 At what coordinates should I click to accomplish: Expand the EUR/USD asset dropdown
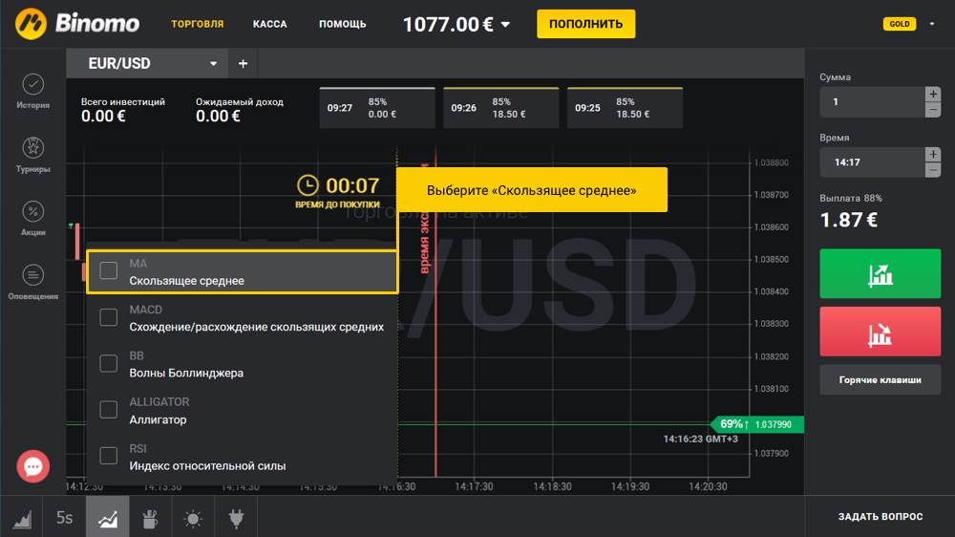[x=213, y=63]
